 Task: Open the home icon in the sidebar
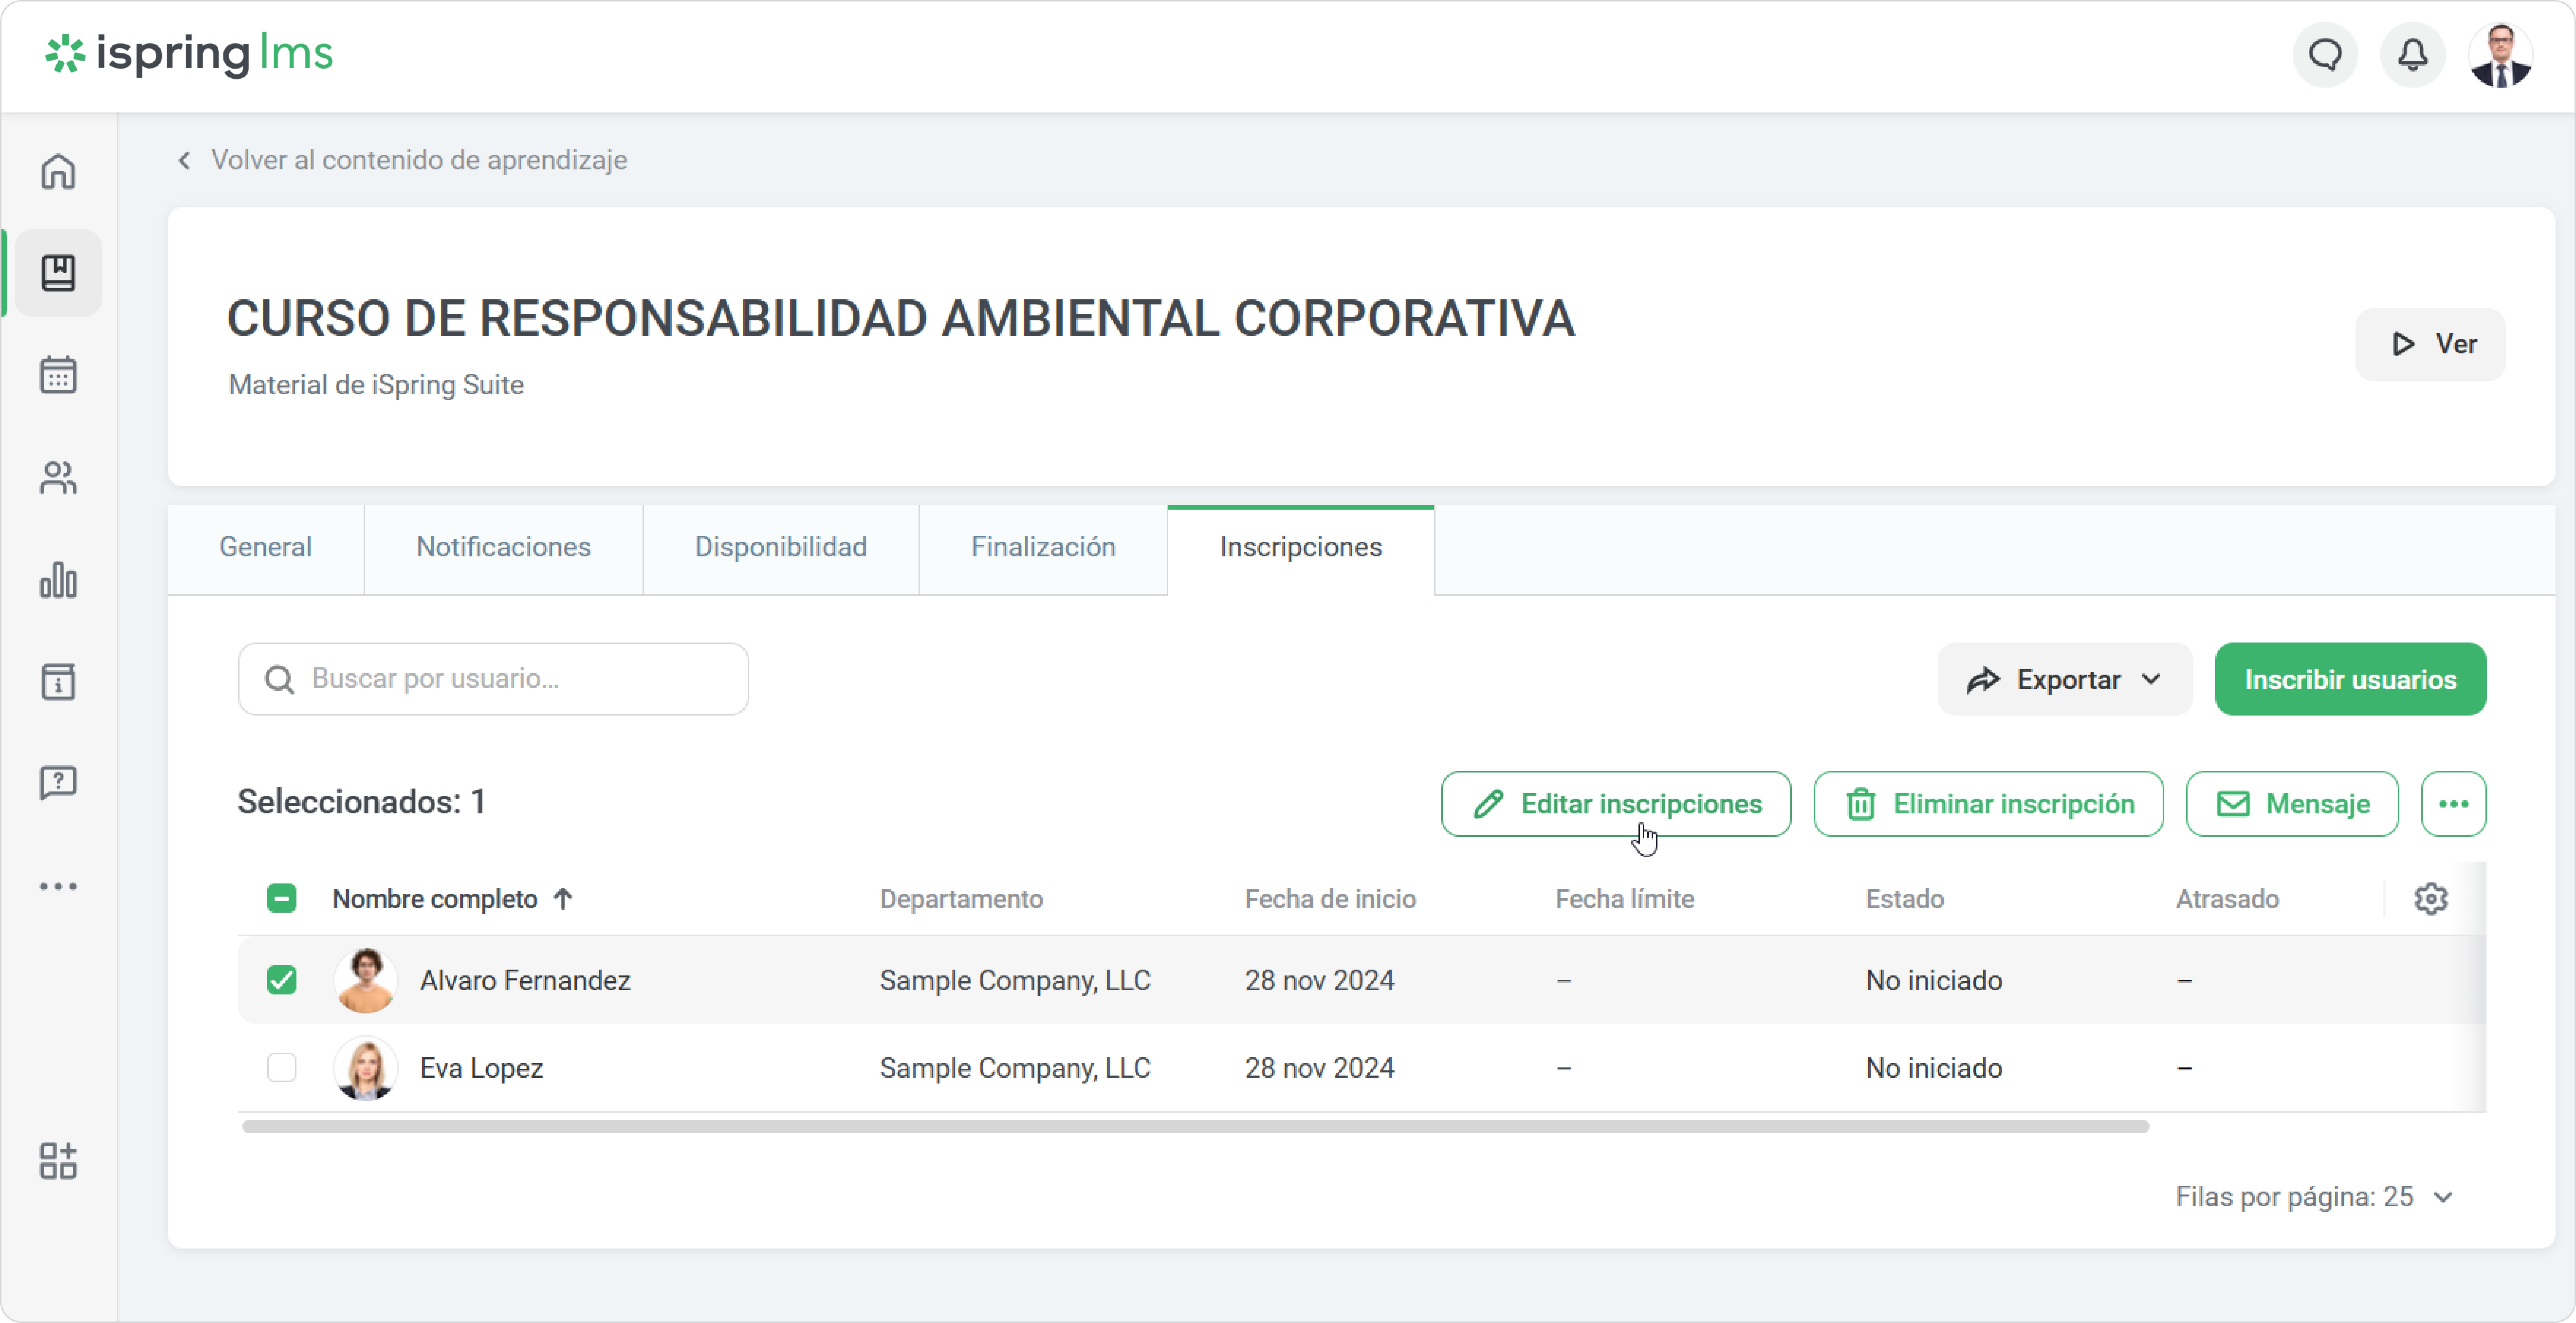click(x=58, y=171)
